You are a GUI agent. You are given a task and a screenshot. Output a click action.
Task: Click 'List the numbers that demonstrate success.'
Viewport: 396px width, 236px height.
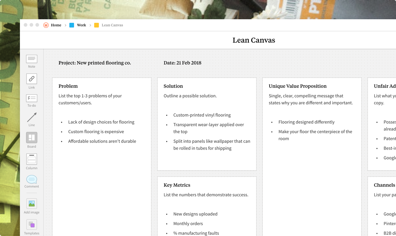(x=206, y=195)
